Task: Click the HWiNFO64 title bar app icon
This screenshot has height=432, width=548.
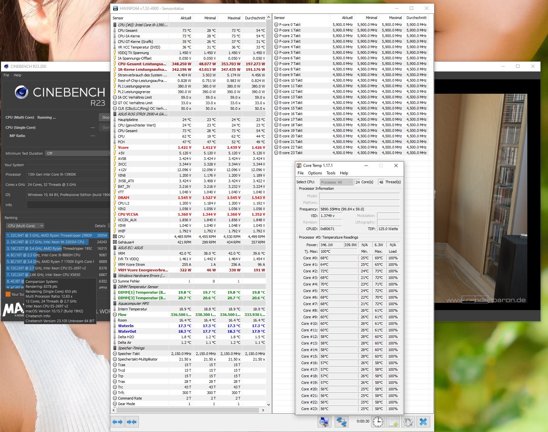Action: 116,8
